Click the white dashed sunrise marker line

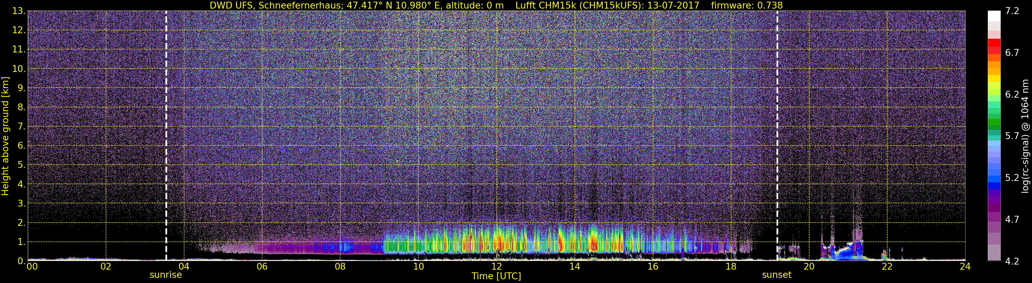point(166,135)
